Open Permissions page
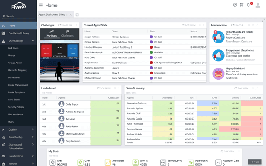This screenshot has height=166, width=266. (14, 77)
